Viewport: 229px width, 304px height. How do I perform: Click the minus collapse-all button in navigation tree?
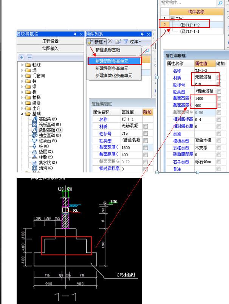(29, 57)
